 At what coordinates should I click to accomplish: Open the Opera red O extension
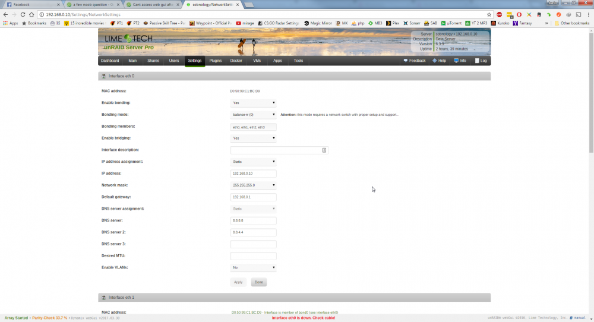[x=519, y=14]
